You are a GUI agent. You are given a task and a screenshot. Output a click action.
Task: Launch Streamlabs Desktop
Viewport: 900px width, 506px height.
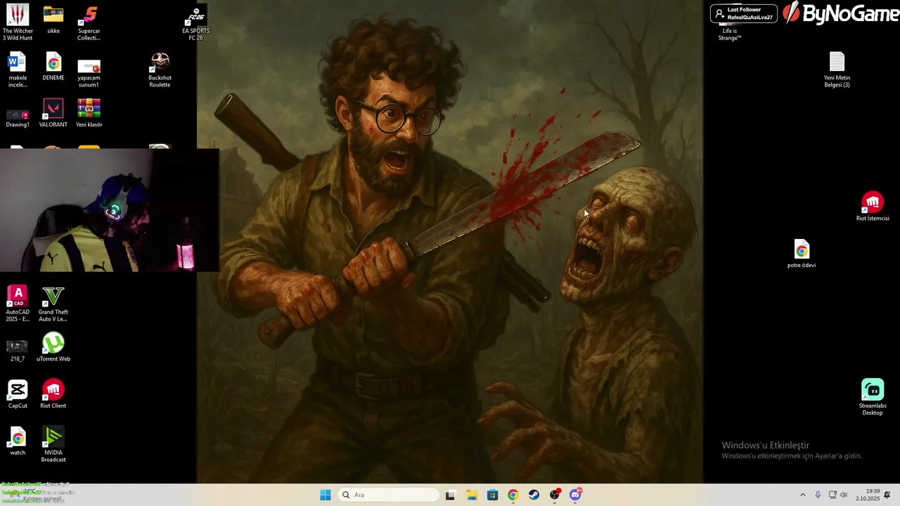pyautogui.click(x=873, y=398)
